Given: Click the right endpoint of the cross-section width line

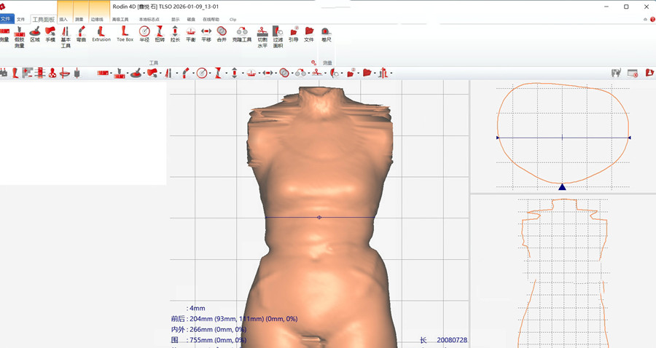Looking at the screenshot, I should pos(629,138).
